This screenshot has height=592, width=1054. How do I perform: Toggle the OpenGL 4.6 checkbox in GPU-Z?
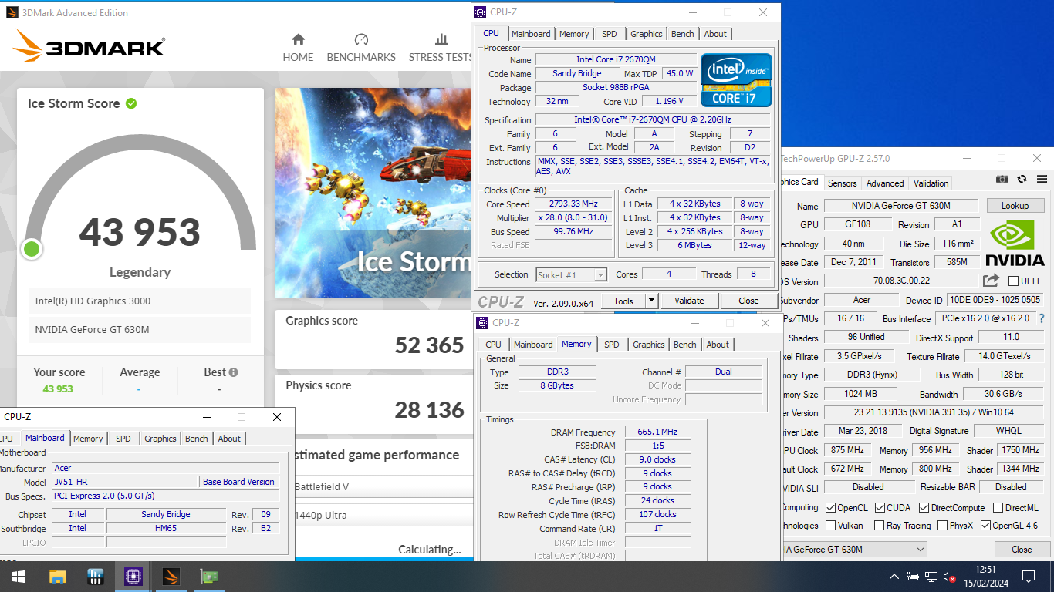[986, 526]
